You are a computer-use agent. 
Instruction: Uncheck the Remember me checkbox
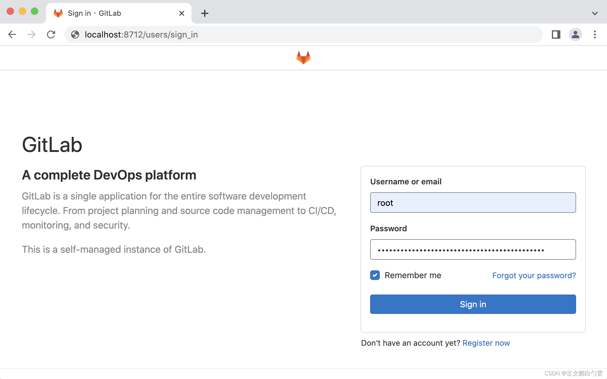(375, 275)
